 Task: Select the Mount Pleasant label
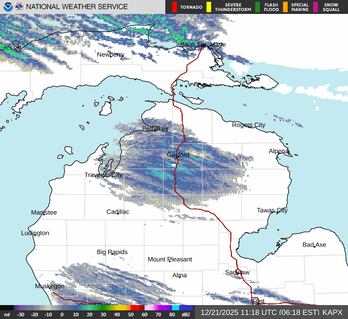pyautogui.click(x=169, y=259)
